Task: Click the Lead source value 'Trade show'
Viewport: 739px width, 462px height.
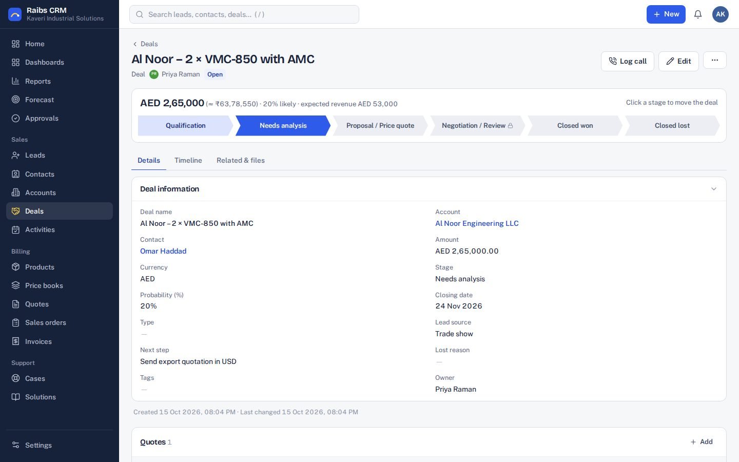Action: coord(454,334)
